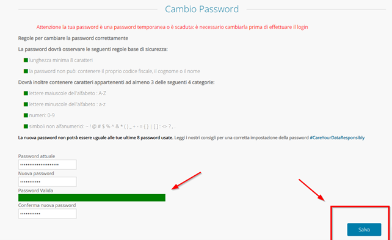Click the Conferma nuova password label
392x240 pixels.
(47, 205)
